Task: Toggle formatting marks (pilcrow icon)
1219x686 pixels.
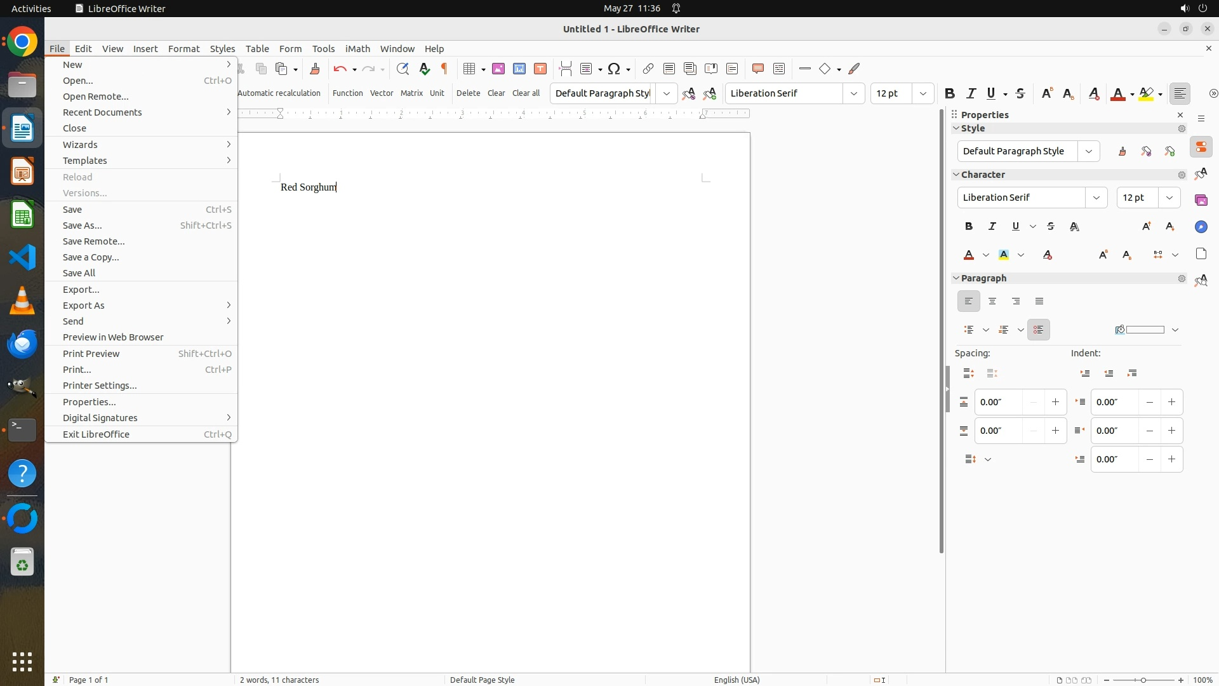Action: point(444,69)
